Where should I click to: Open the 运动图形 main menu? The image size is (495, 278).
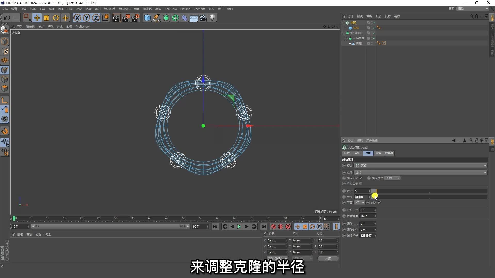tap(125, 9)
